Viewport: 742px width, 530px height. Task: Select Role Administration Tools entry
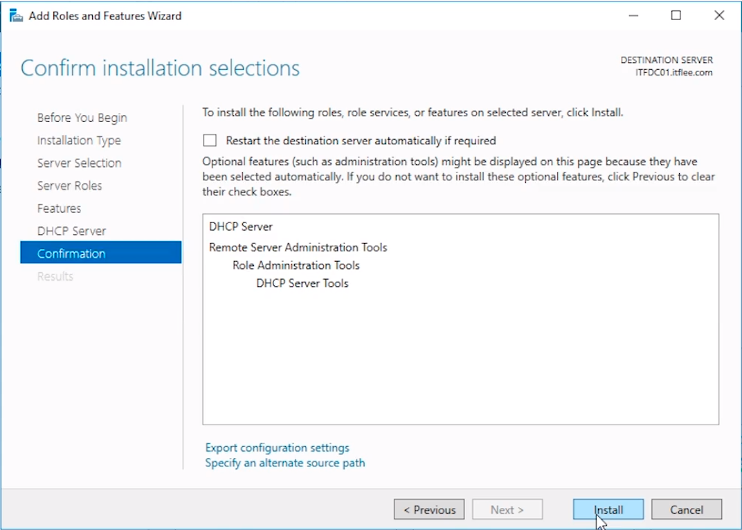tap(296, 265)
